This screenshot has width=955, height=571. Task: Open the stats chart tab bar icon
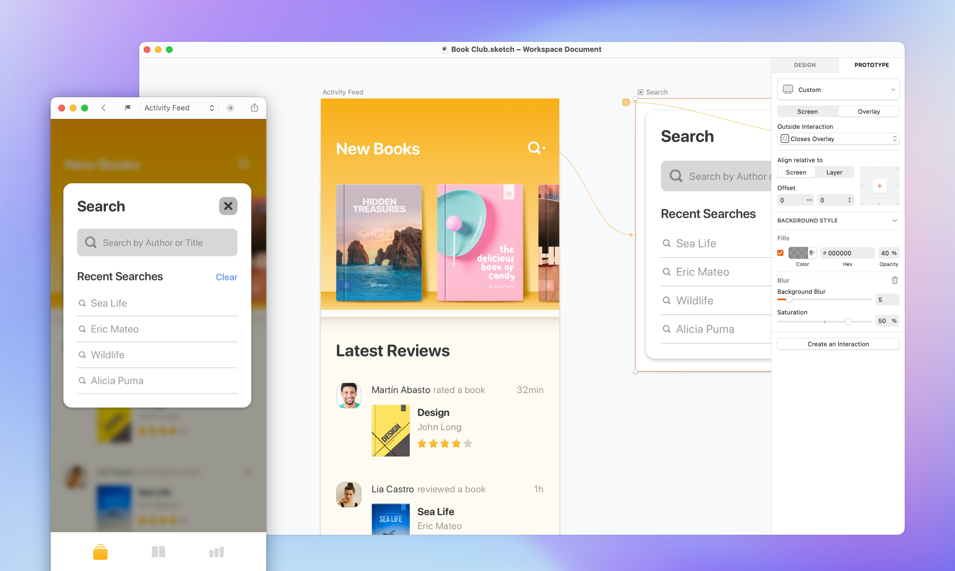tap(216, 552)
